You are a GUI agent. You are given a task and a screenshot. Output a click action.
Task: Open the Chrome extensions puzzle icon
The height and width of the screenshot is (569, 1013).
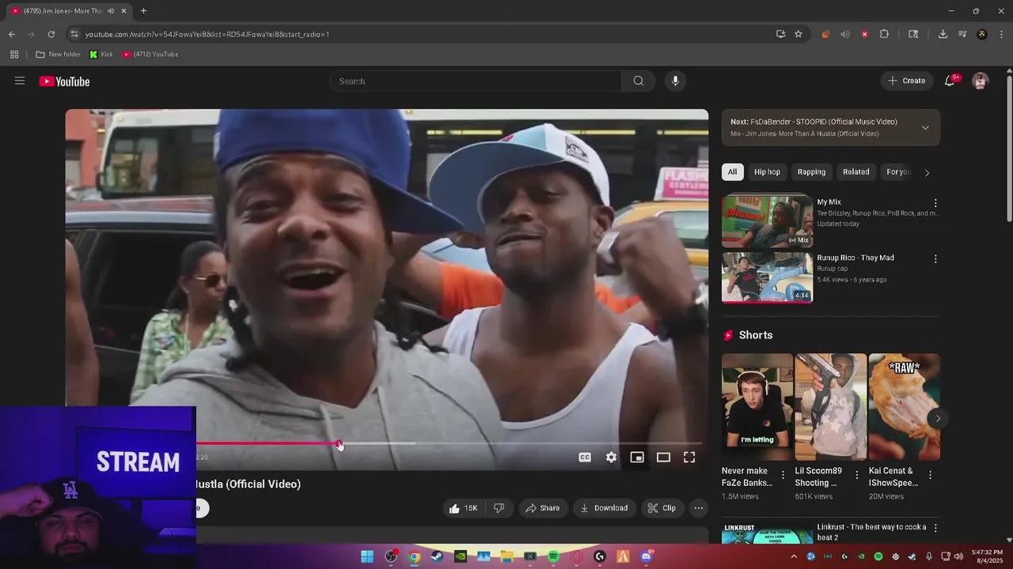[884, 34]
